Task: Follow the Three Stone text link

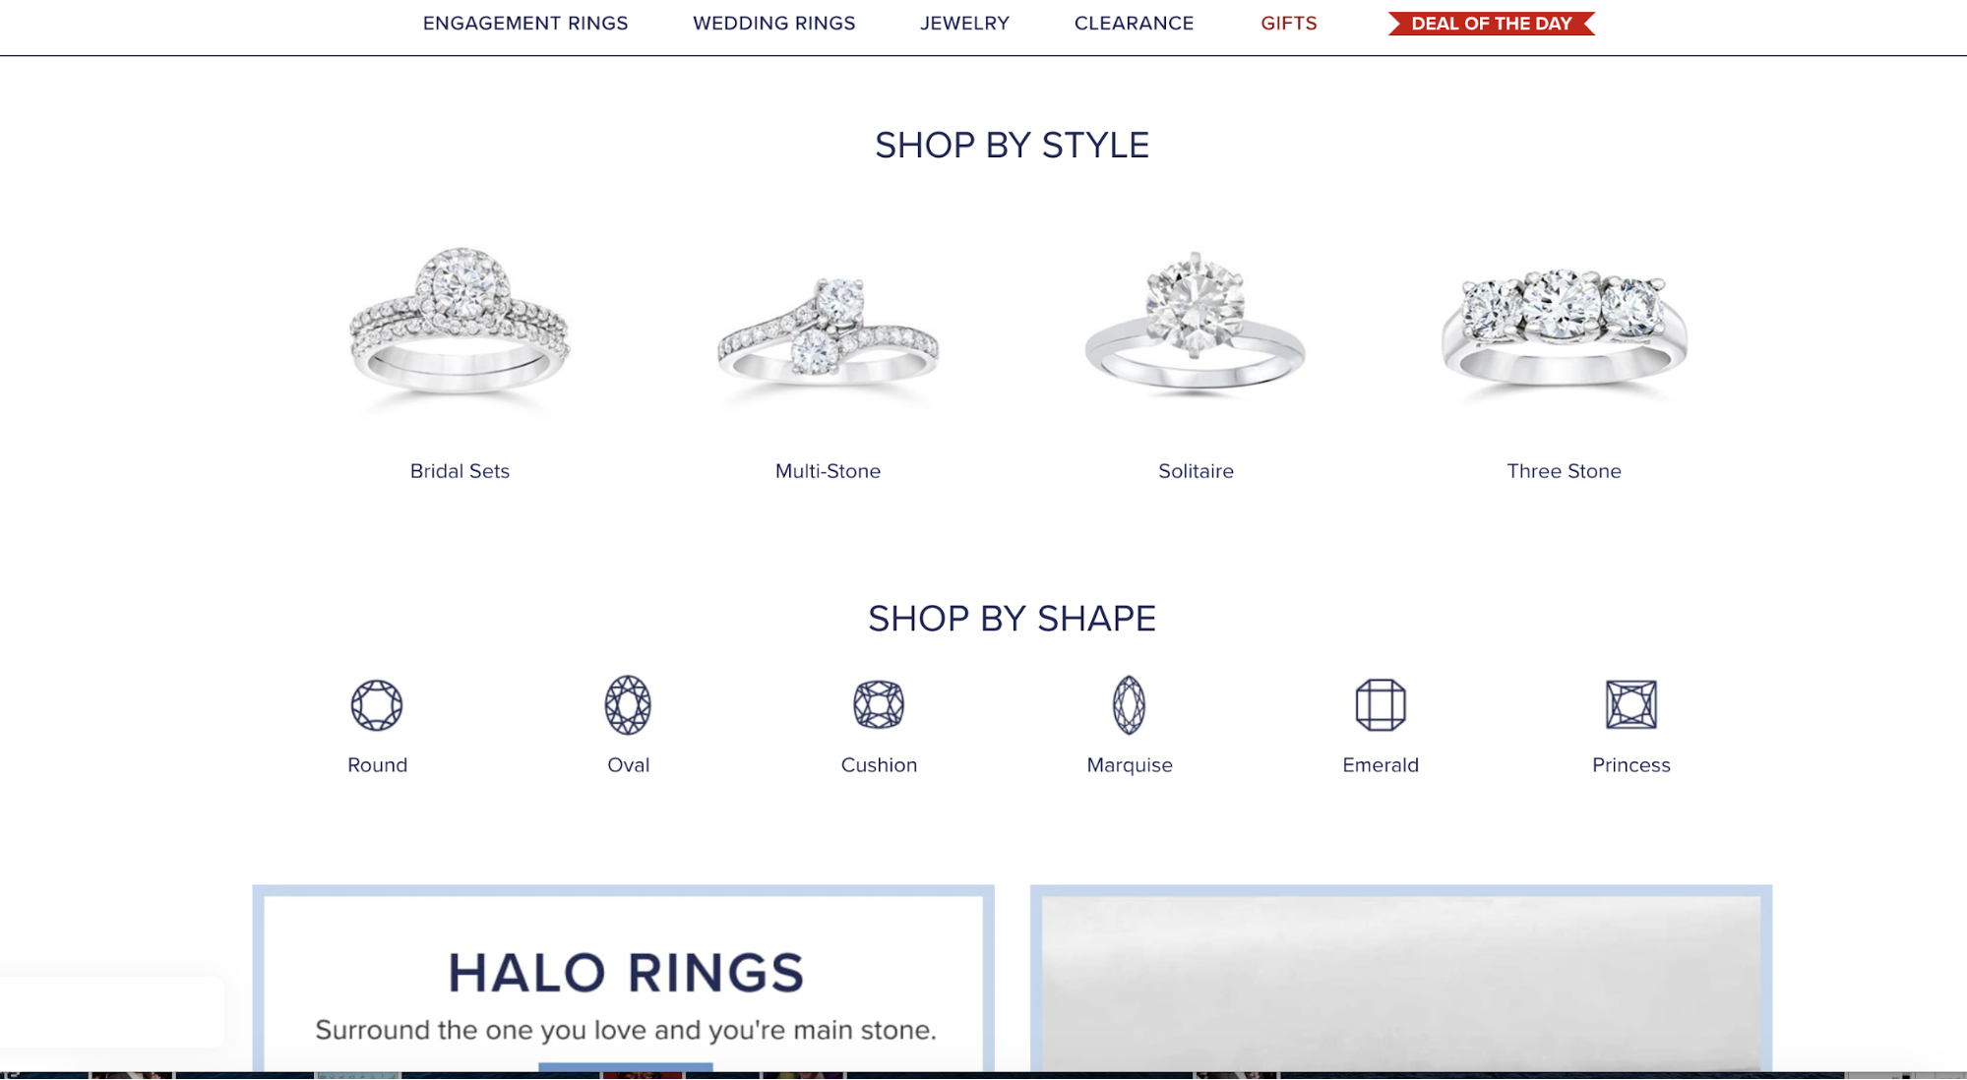Action: point(1565,471)
